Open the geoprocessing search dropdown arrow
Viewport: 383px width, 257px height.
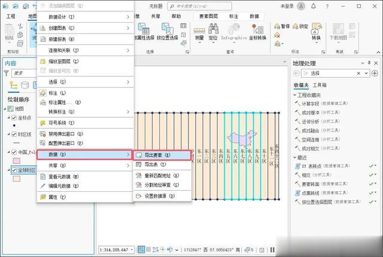coord(366,73)
